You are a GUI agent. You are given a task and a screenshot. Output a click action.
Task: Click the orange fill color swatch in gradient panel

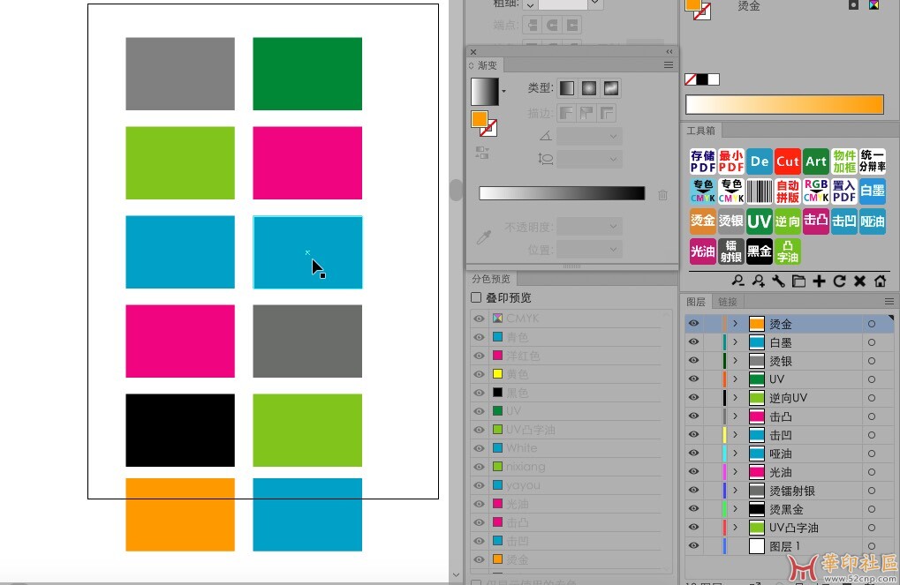click(x=479, y=118)
